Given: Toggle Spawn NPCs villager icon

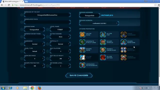Looking at the screenshot, I should coord(82,50).
